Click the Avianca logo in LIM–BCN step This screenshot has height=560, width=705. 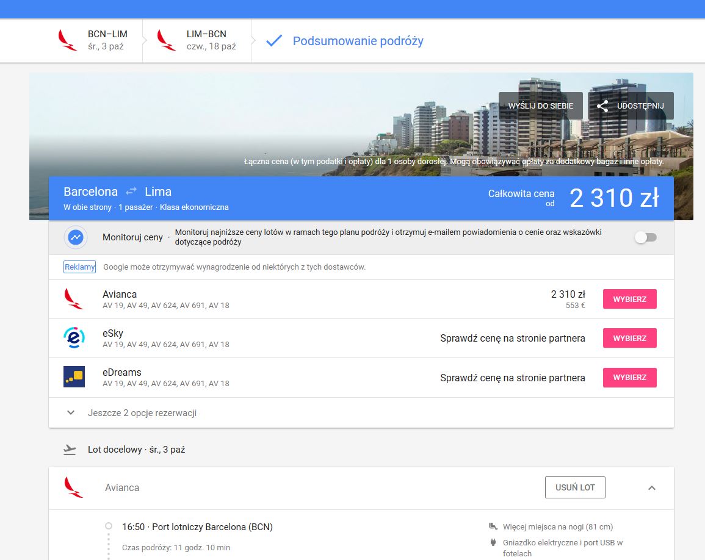tap(167, 40)
